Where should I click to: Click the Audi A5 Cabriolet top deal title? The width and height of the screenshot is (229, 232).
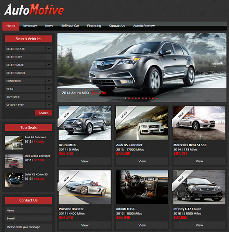point(35,137)
